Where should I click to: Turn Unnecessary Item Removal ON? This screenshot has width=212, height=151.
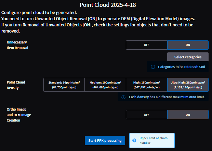pos(188,45)
